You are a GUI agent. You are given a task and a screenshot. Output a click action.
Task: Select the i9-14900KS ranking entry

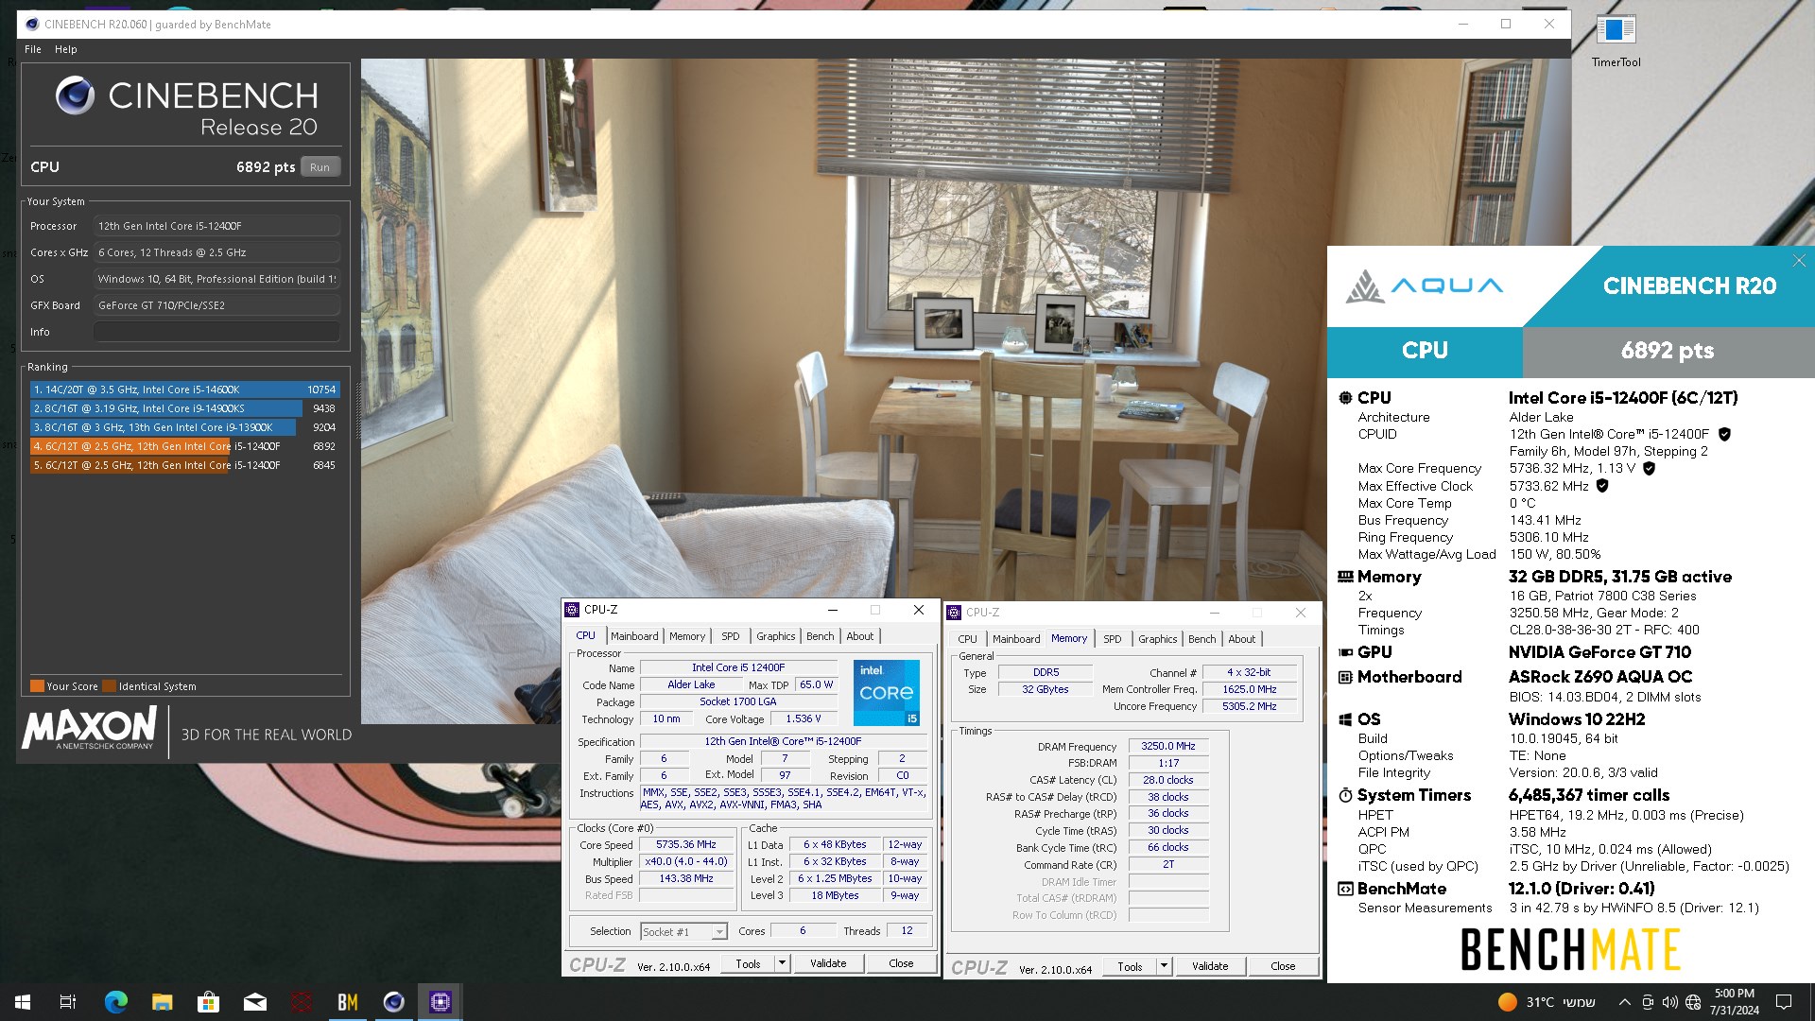tap(184, 408)
